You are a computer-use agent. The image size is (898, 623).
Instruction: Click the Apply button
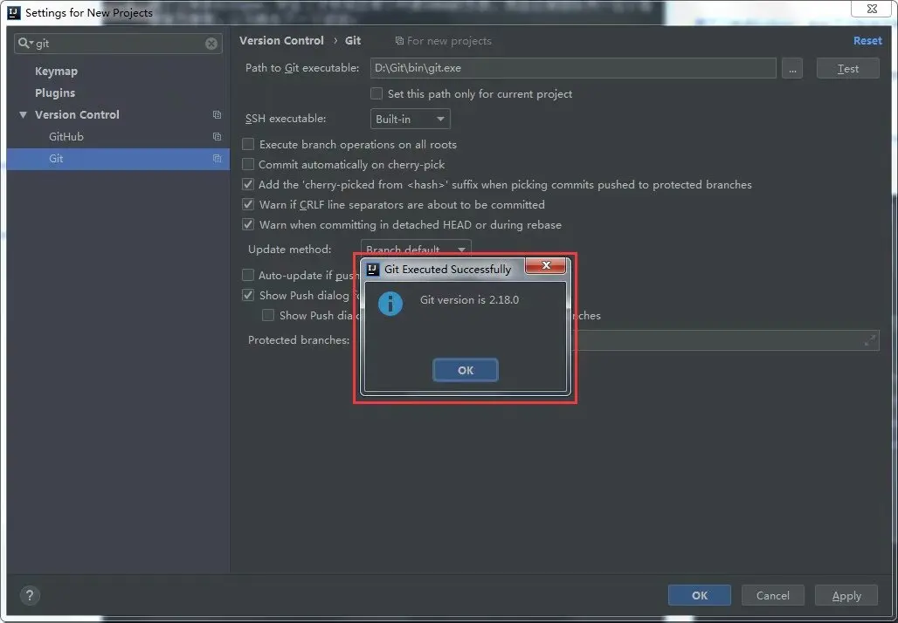(846, 596)
